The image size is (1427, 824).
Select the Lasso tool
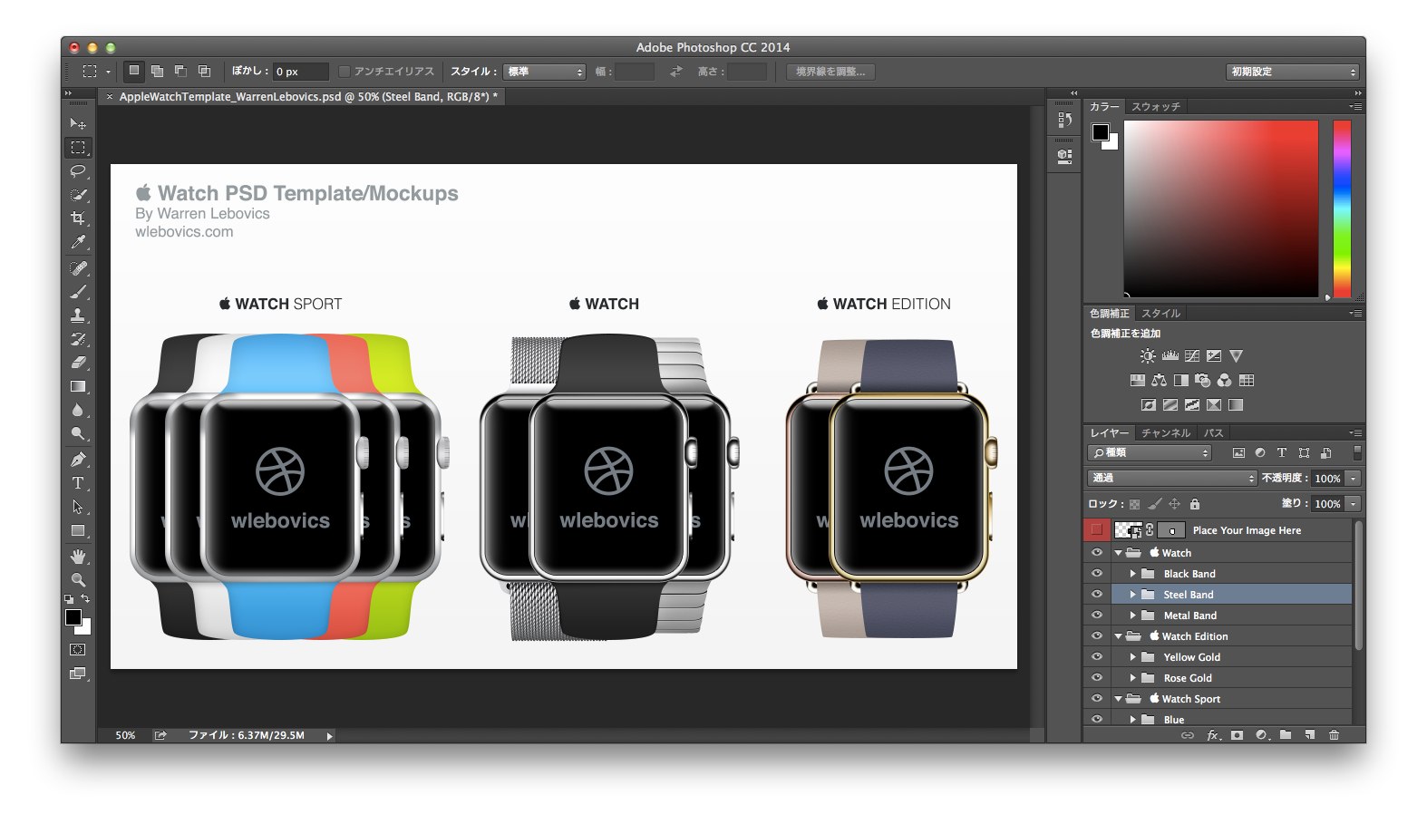(x=78, y=170)
